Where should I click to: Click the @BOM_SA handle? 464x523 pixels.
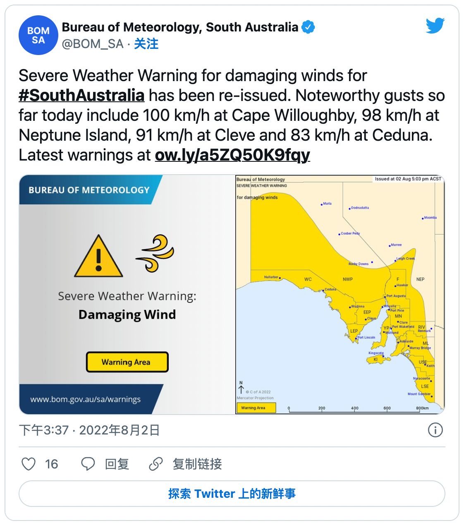tap(93, 44)
